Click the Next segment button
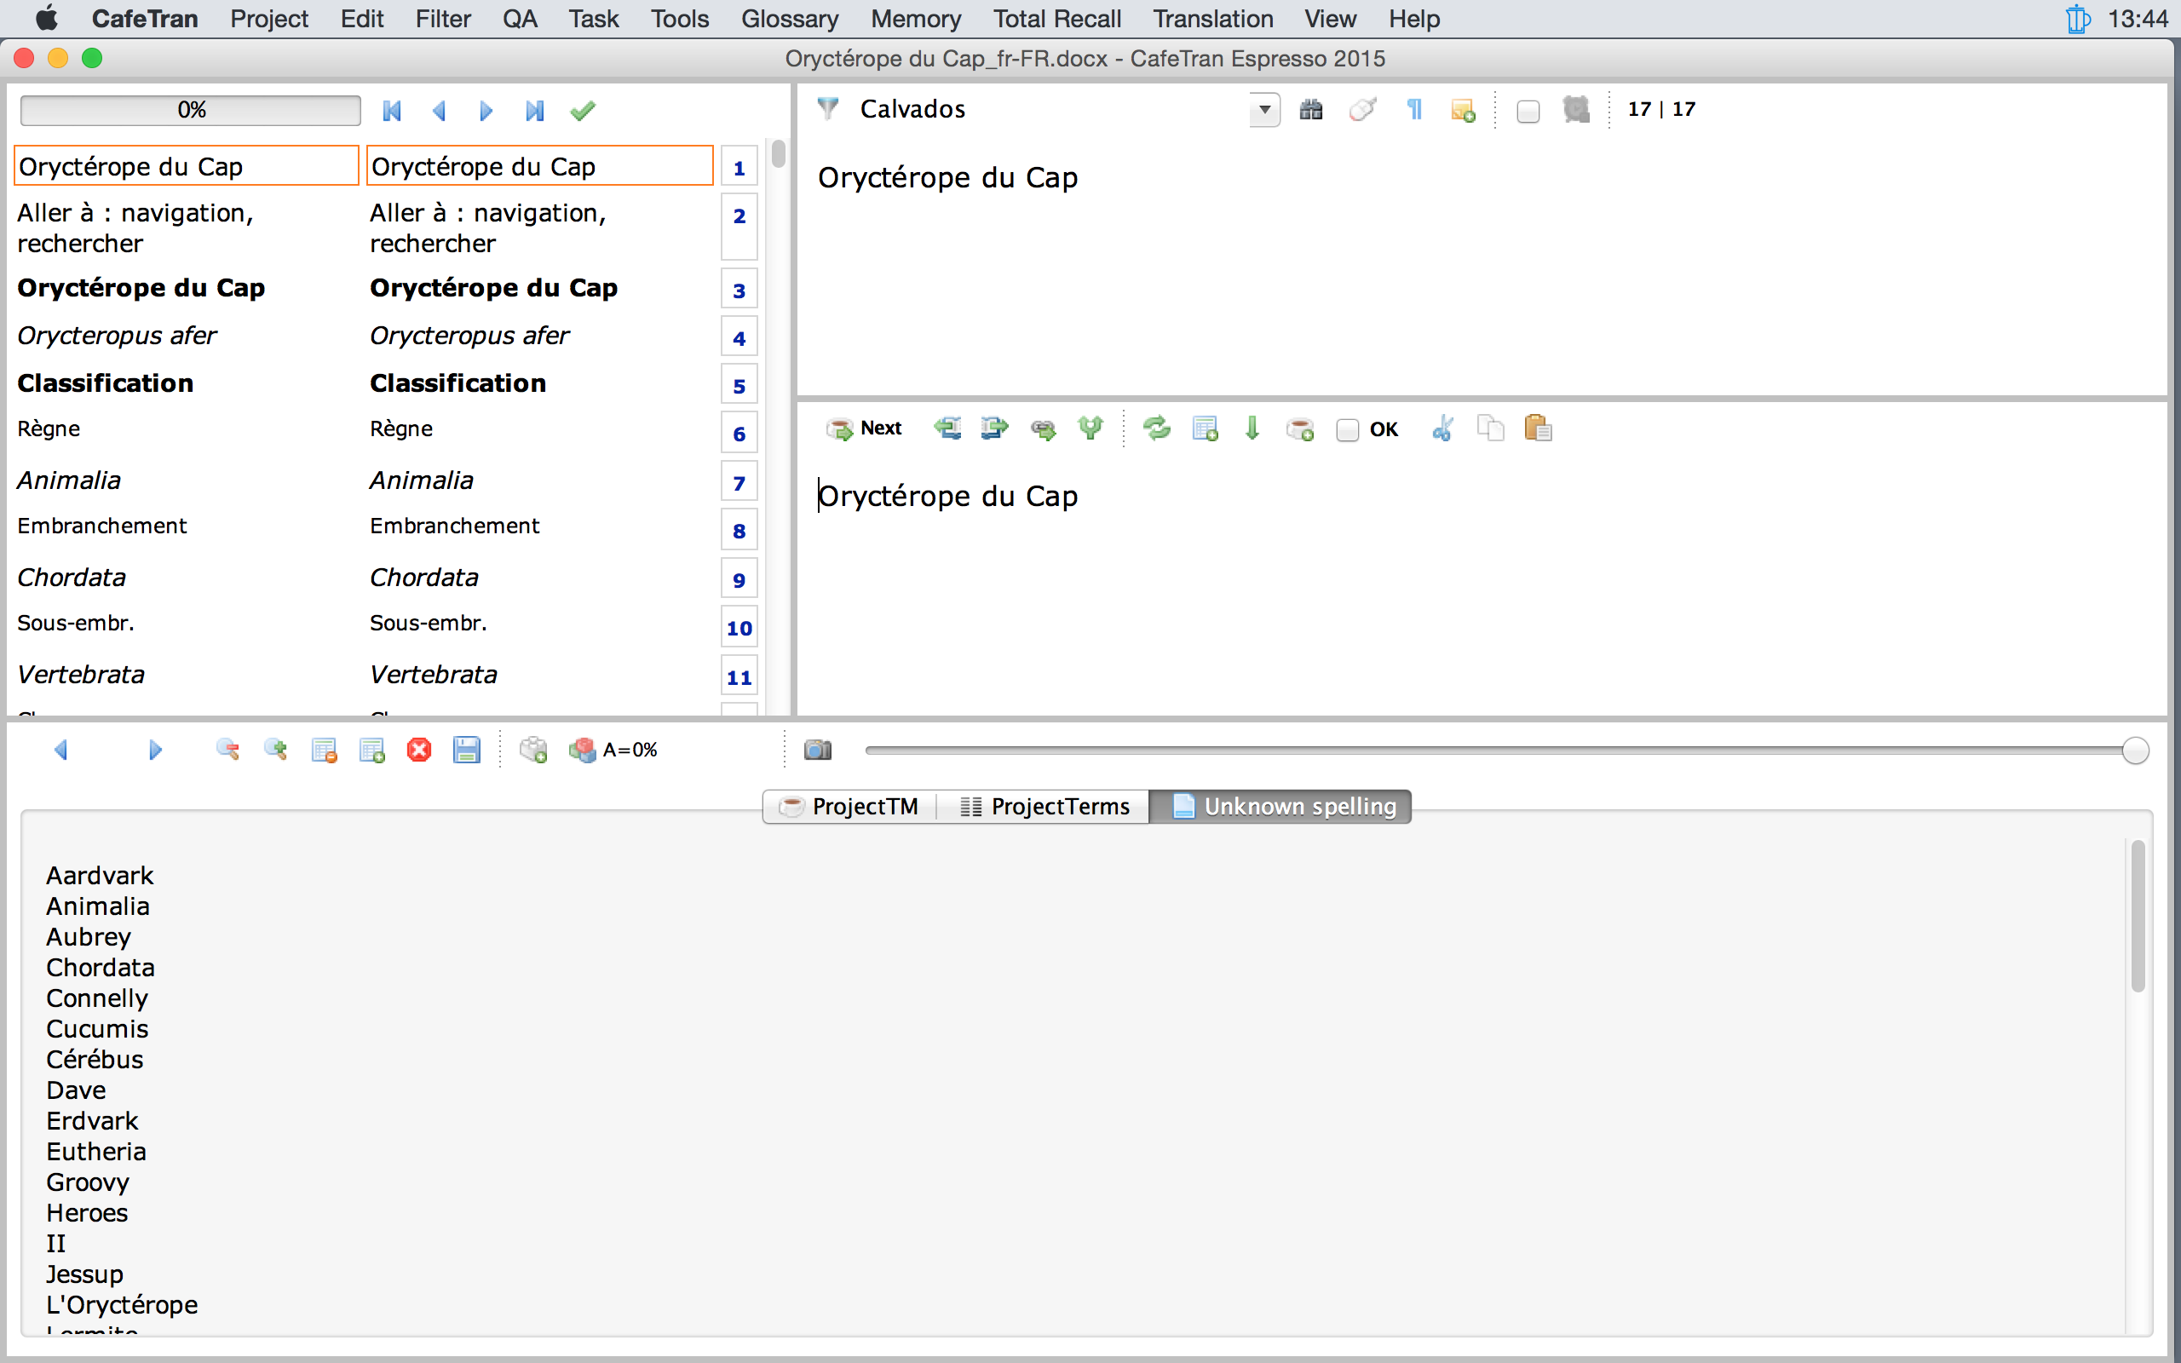Screen dimensions: 2181x1363 click(x=864, y=428)
